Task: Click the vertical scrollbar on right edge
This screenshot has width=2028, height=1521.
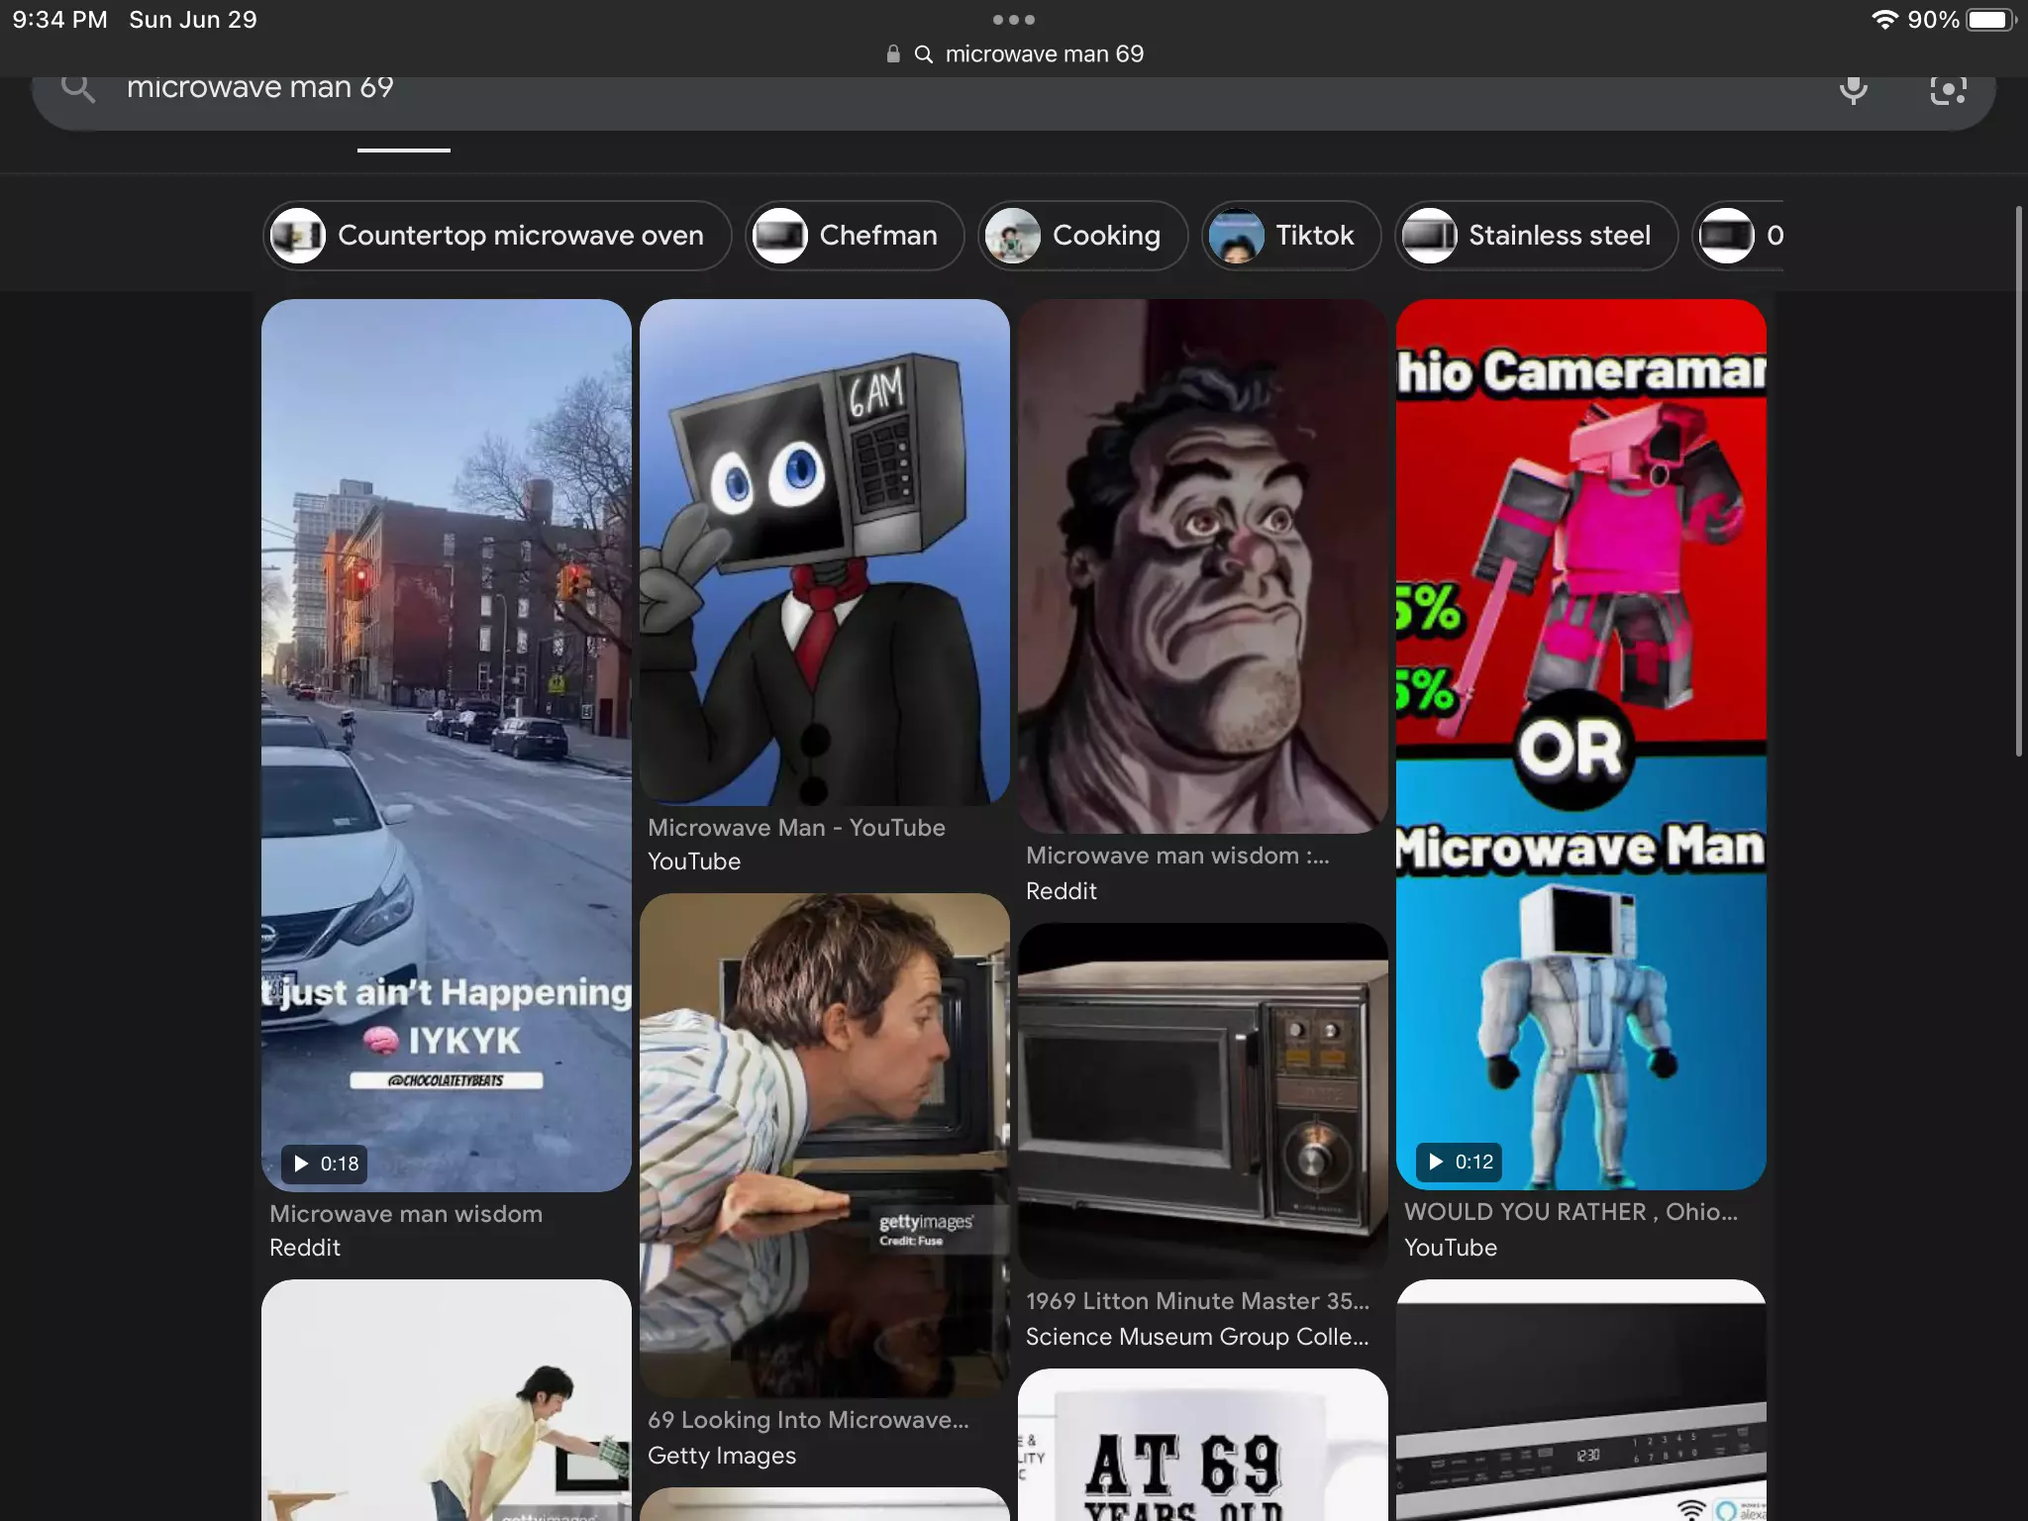Action: tap(2019, 481)
